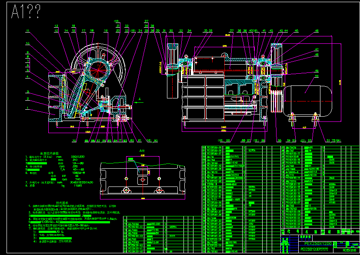Viewport: 360px width, 255px height.
Task: Select part callout number 48 at top
Action: click(317, 31)
